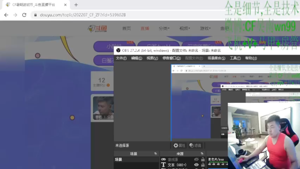Click the tab favicon of CF暑期游戏节 tab

click(x=8, y=5)
